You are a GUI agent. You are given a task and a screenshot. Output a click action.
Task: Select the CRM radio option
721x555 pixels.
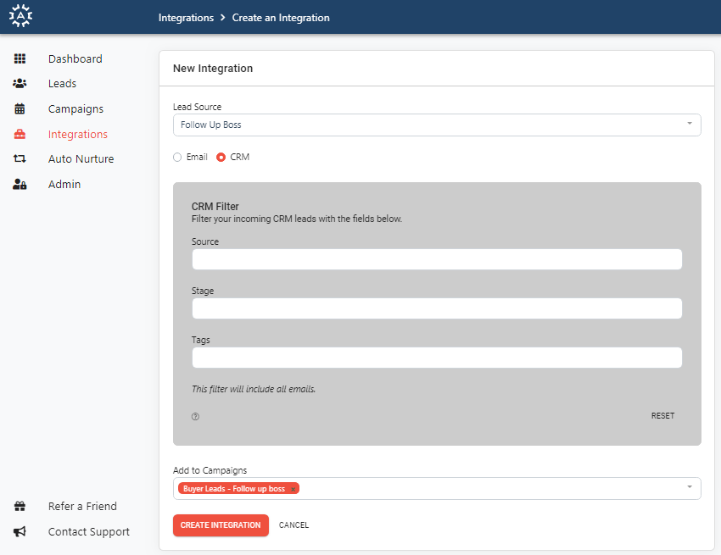click(221, 157)
